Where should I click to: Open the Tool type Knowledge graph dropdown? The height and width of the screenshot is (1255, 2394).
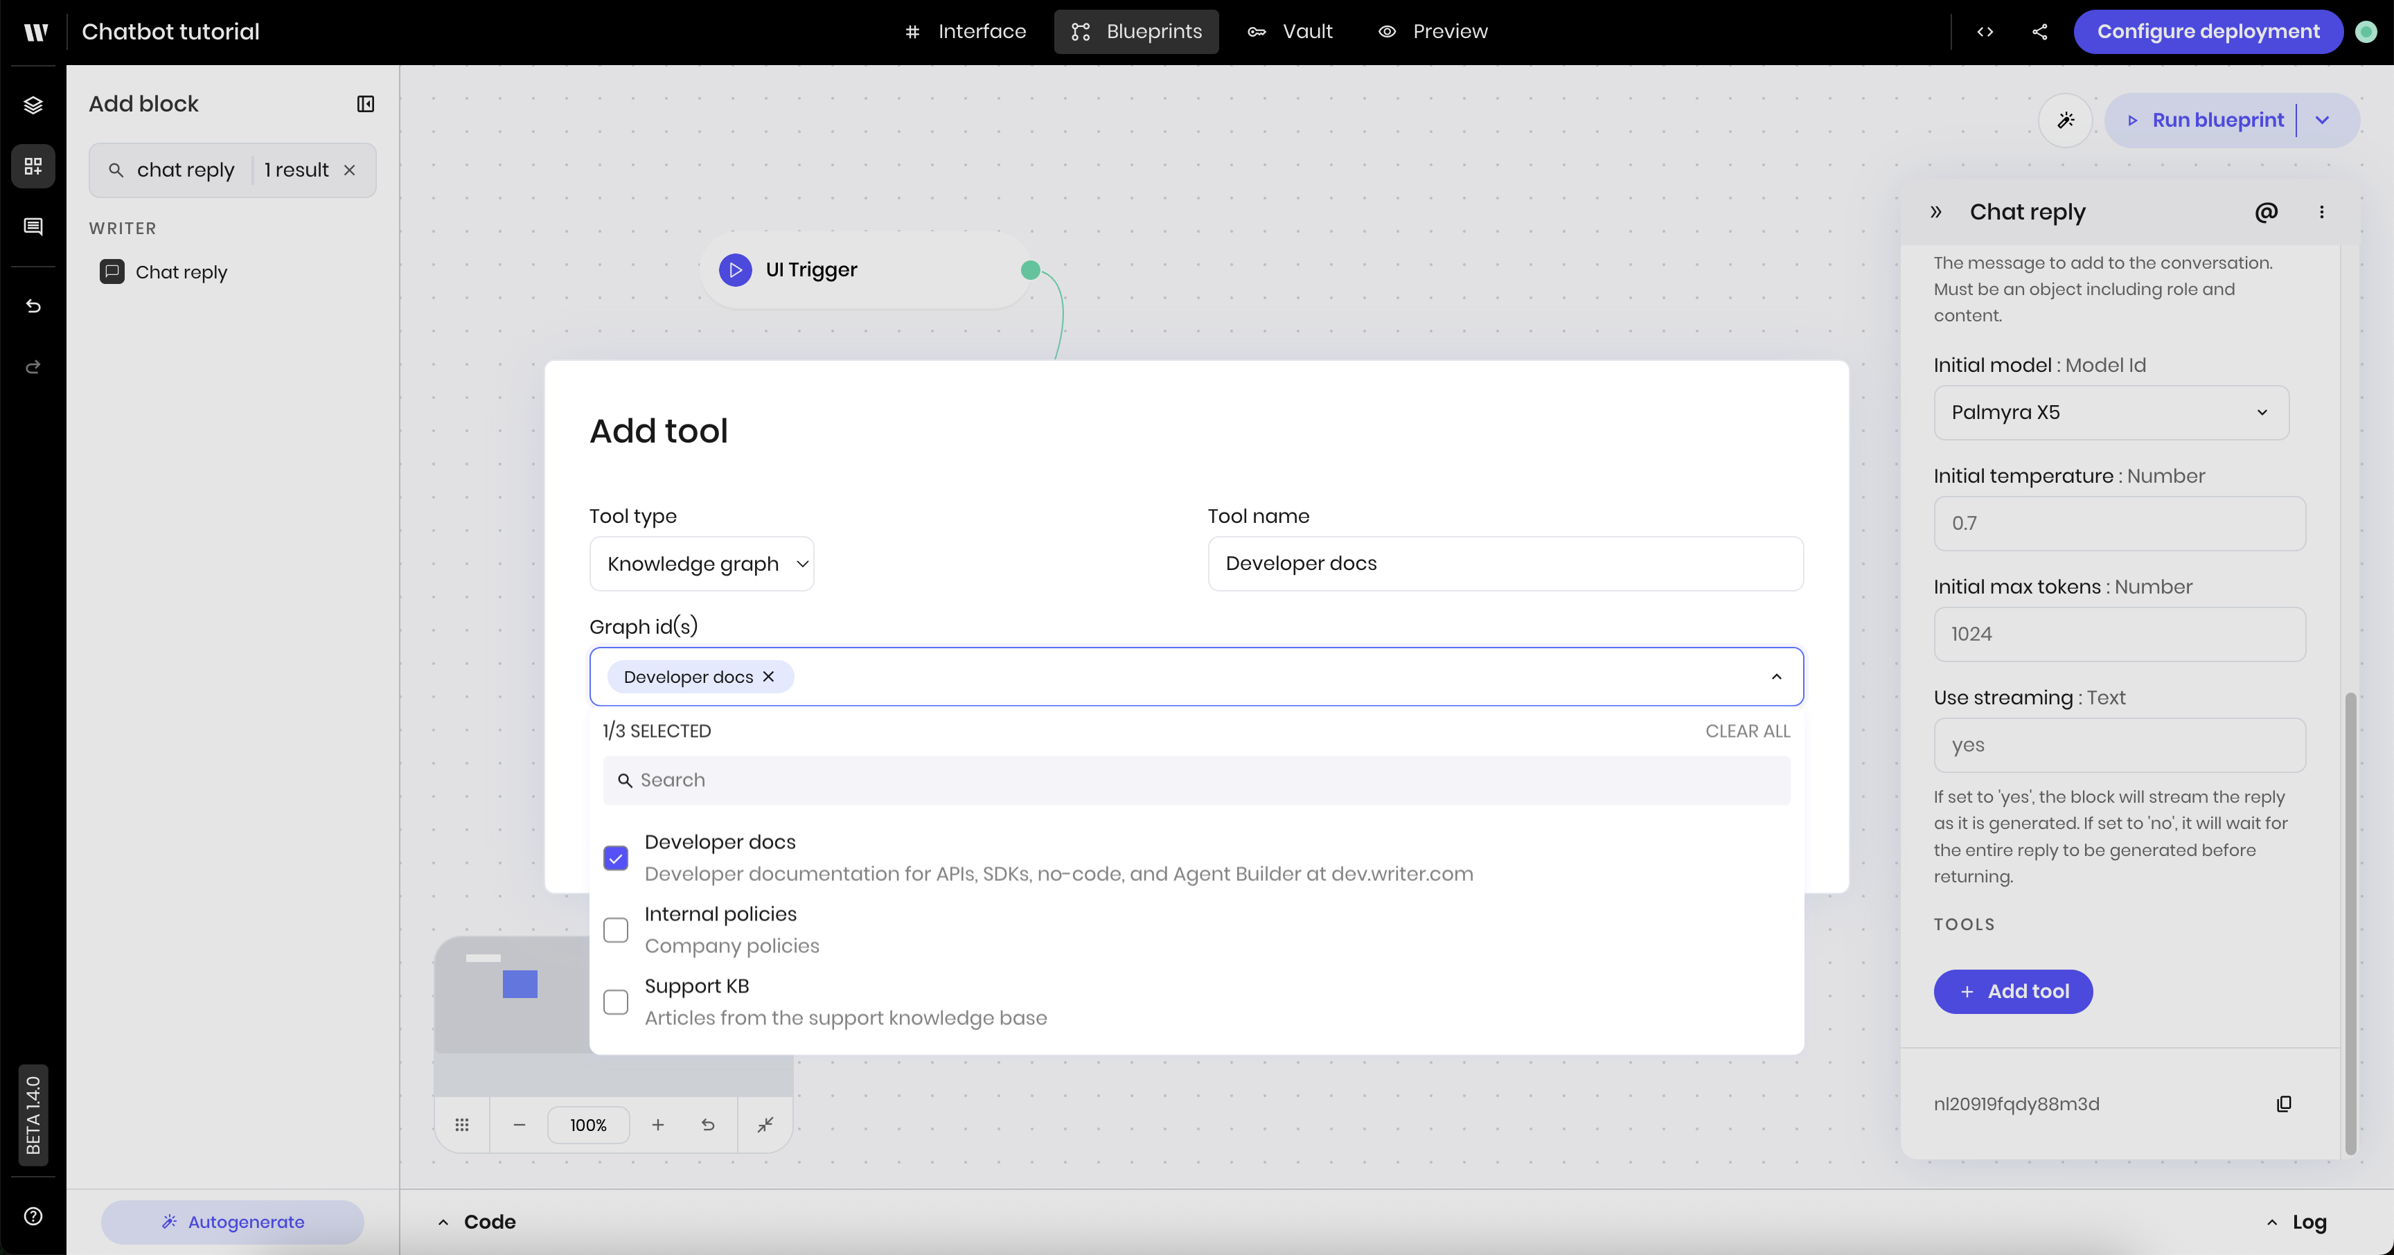pos(702,564)
